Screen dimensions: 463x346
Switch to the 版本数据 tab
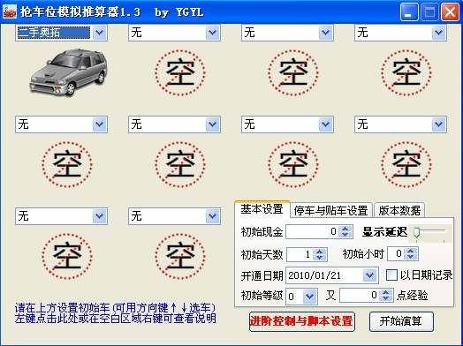[399, 210]
